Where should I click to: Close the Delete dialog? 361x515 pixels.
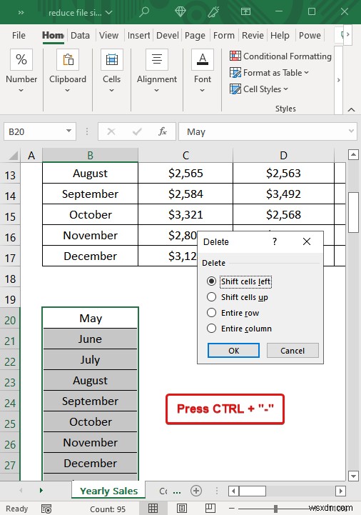[307, 241]
